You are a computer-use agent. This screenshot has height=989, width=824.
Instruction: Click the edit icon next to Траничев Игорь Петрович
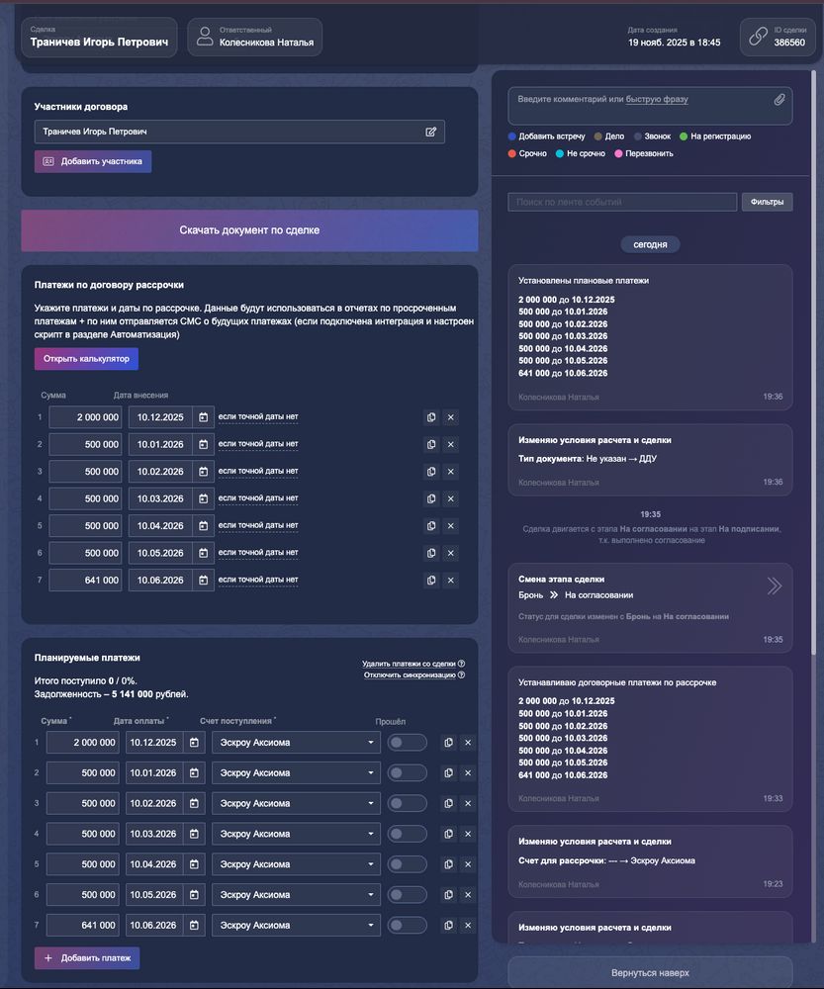[x=430, y=132]
